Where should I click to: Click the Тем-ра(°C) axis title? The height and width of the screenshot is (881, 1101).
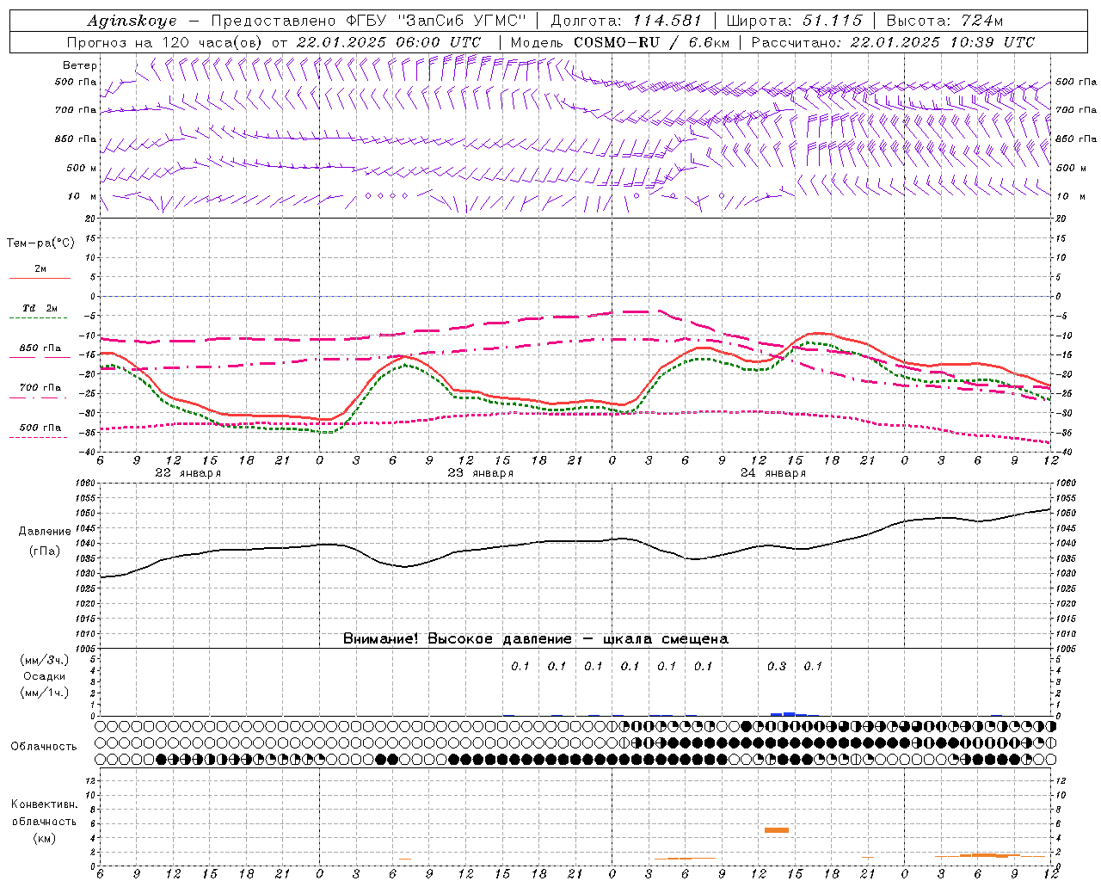coord(40,243)
